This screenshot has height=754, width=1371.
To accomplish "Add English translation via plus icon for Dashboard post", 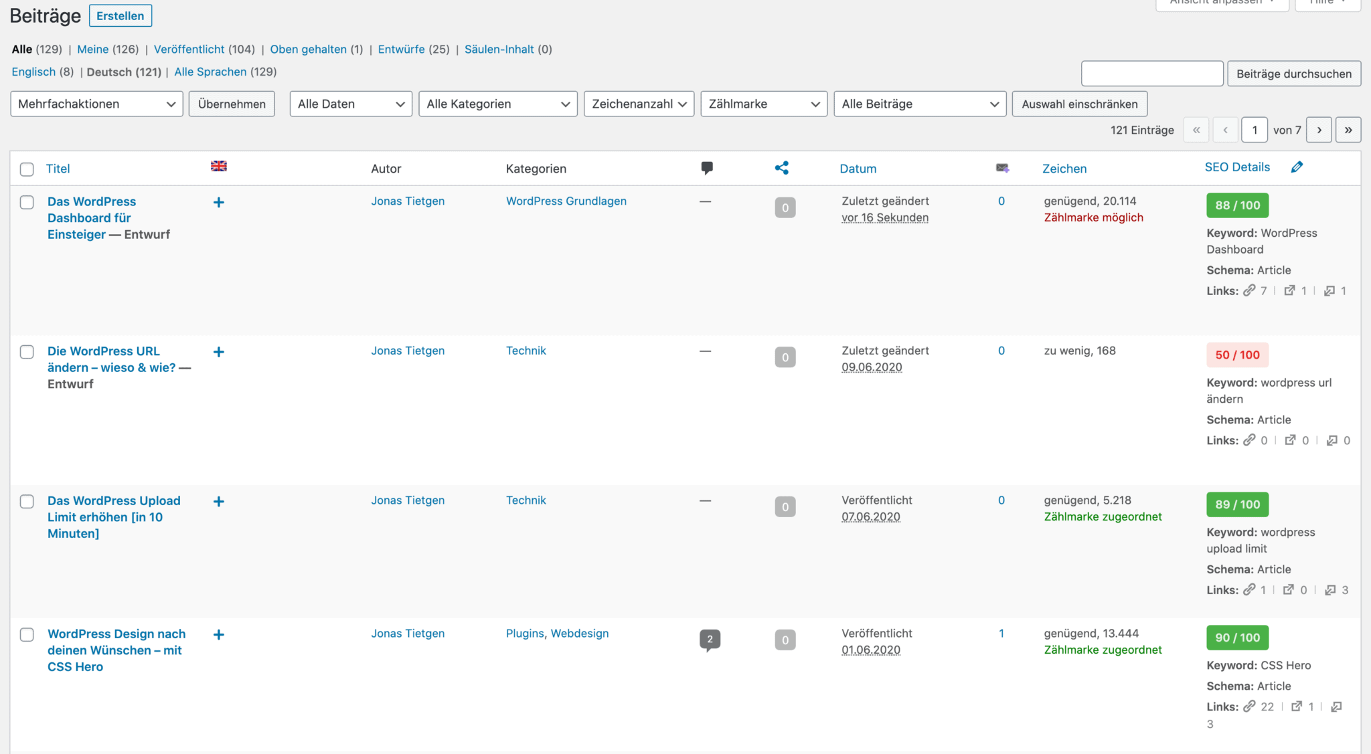I will click(218, 202).
